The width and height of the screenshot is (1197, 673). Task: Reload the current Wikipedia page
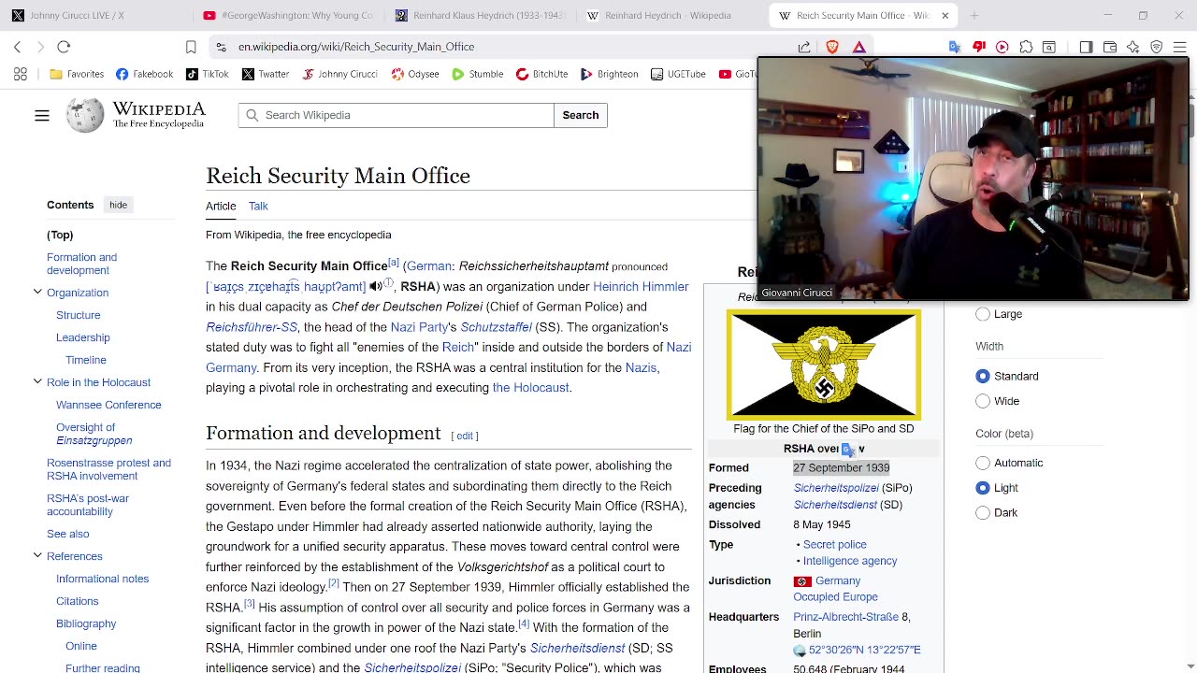64,47
